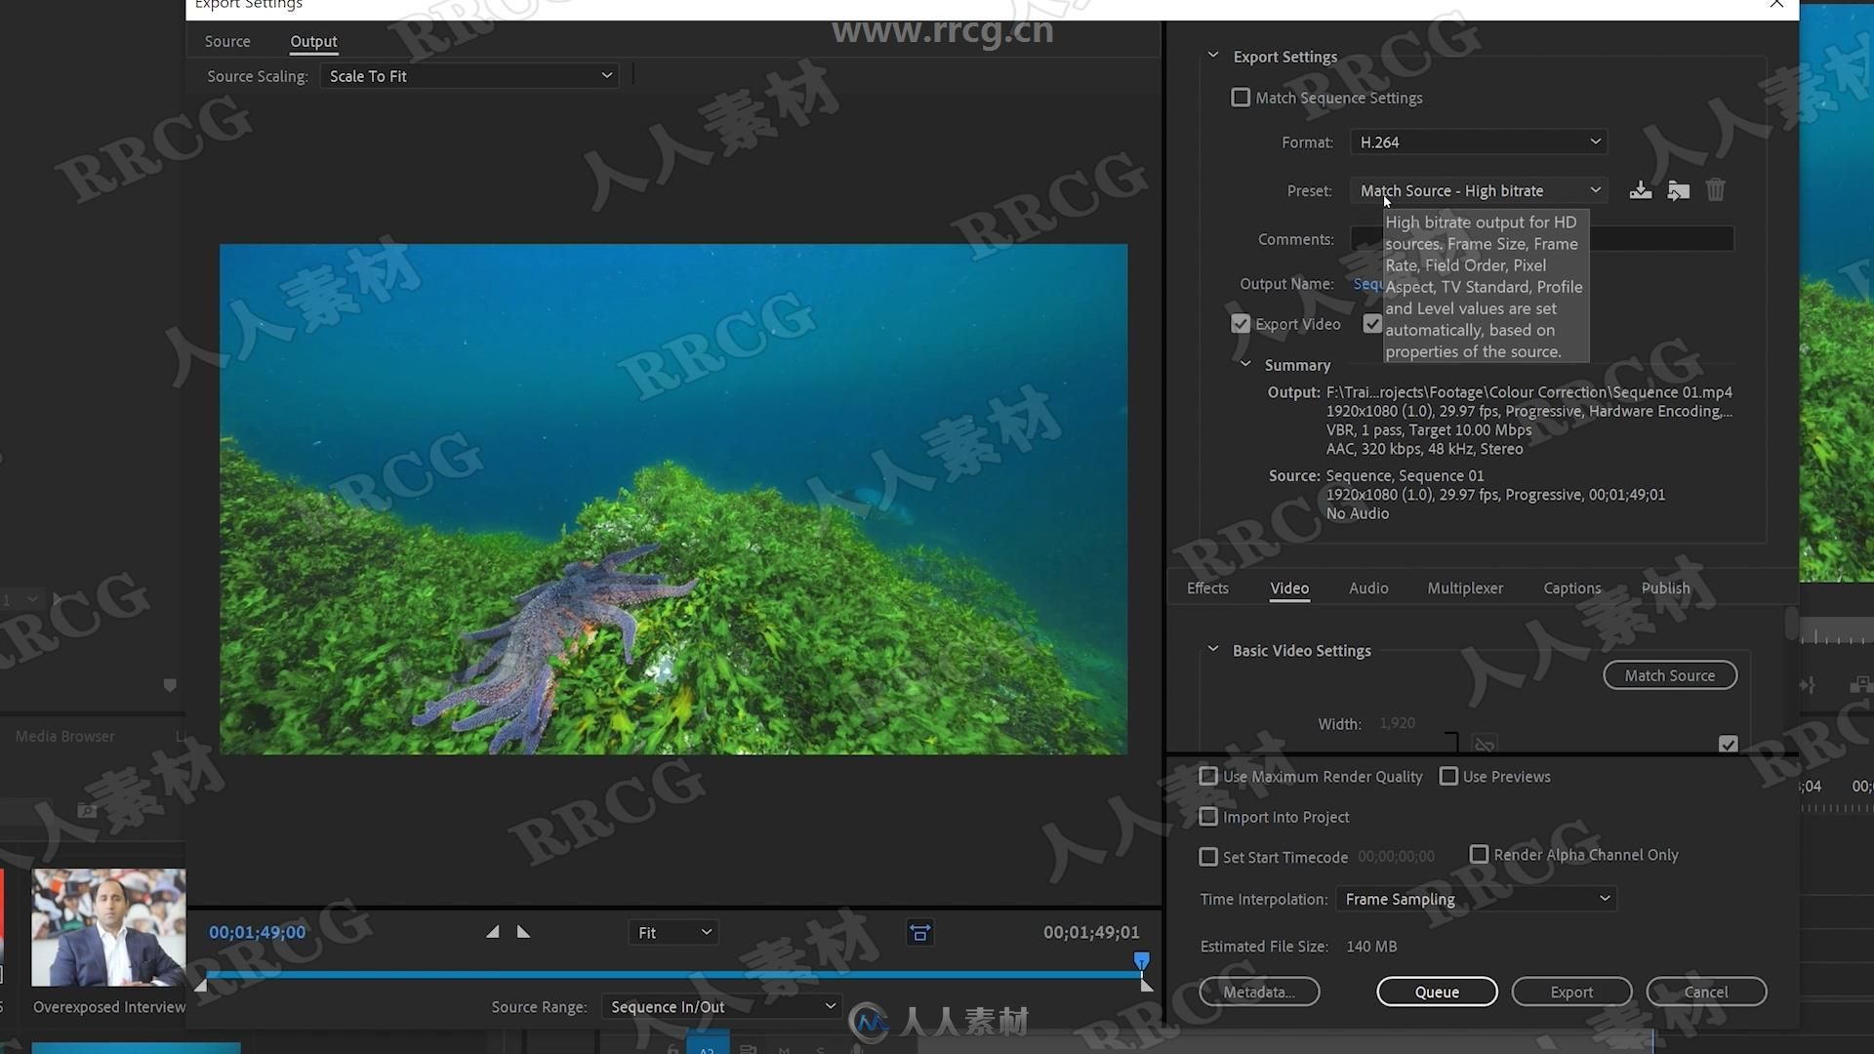This screenshot has height=1054, width=1874.
Task: Toggle Import Into Project checkbox
Action: [1208, 816]
